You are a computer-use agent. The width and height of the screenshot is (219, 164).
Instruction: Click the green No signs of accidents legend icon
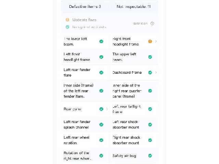[x=67, y=27]
